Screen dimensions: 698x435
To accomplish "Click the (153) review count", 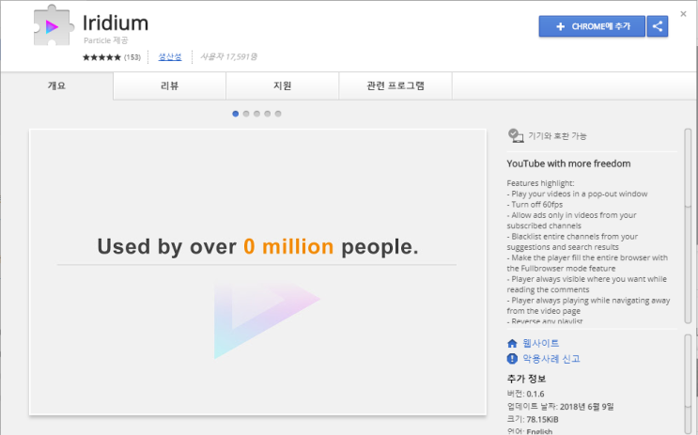I will tap(132, 57).
